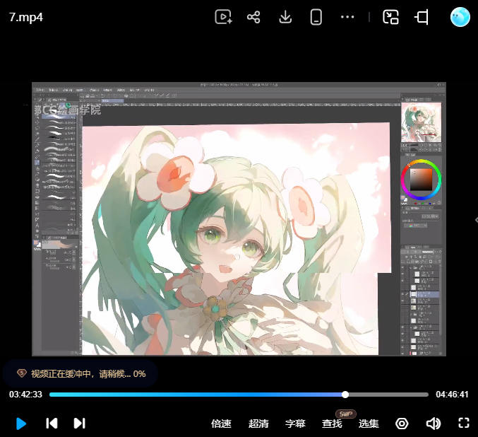Open the send-to-phone icon
Image resolution: width=478 pixels, height=437 pixels.
point(316,17)
